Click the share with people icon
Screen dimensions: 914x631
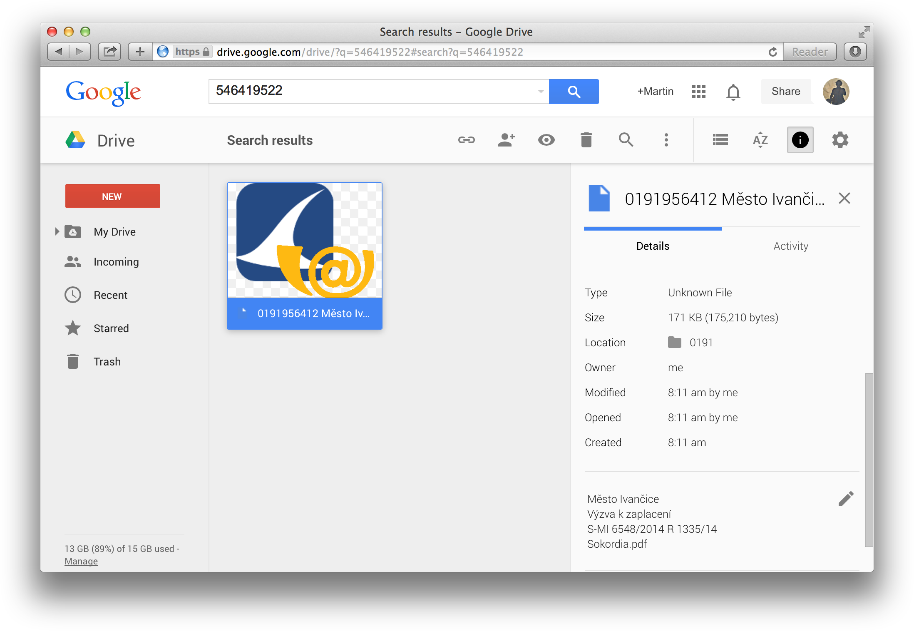click(x=506, y=140)
